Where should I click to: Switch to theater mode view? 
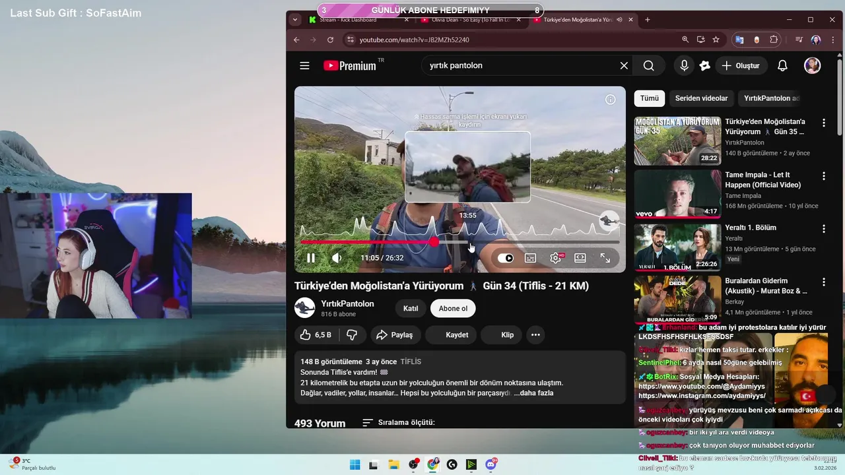[580, 258]
